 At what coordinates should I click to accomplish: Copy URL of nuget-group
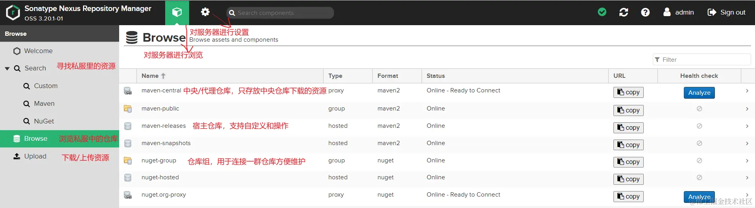click(x=628, y=162)
